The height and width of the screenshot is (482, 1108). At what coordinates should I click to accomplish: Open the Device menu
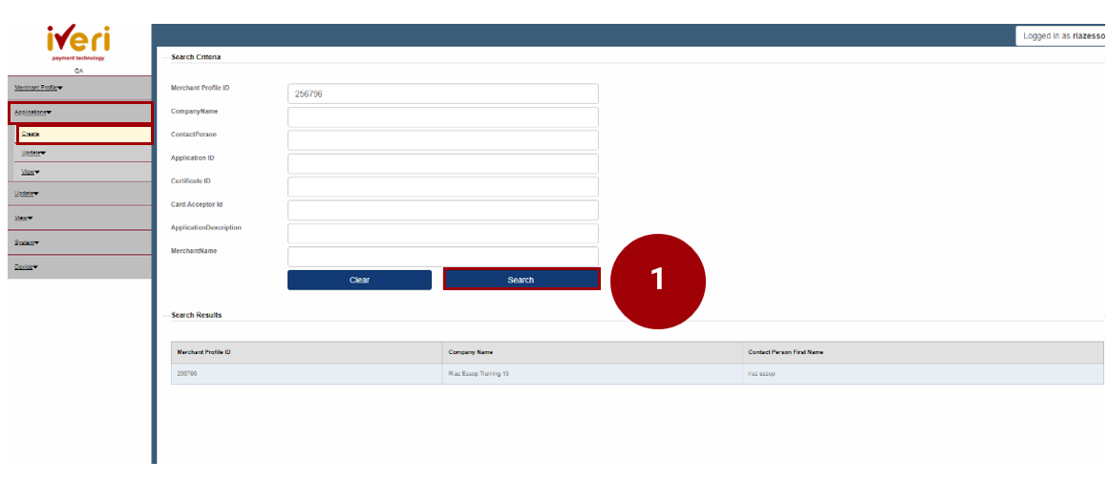tap(26, 266)
